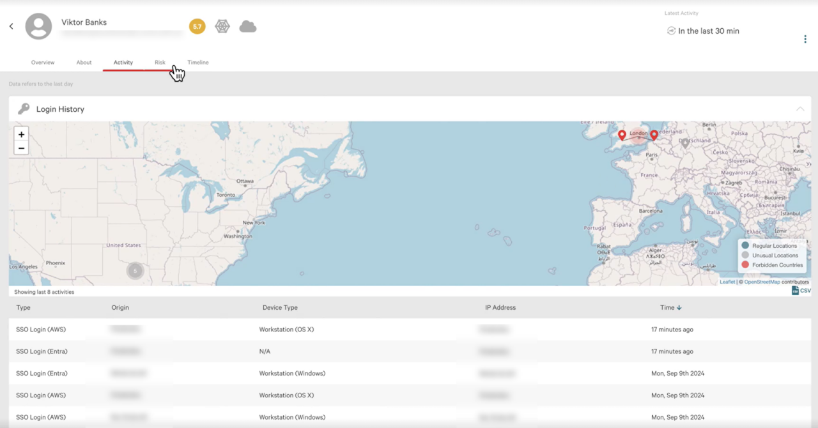The image size is (818, 428).
Task: Click the 5.7 risk score badge
Action: 197,27
